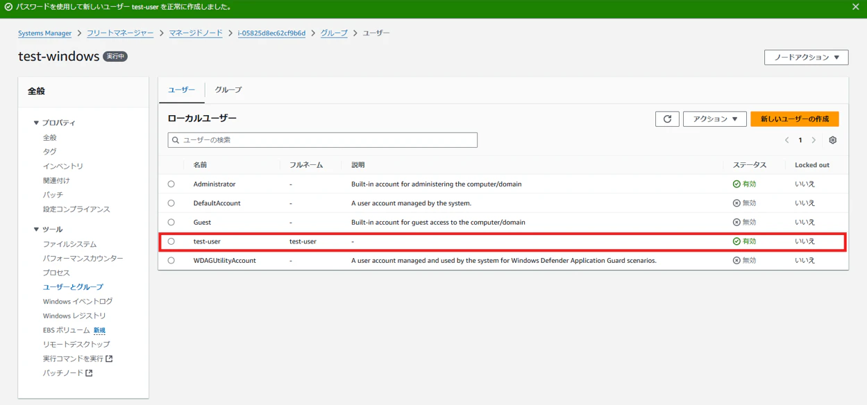Switch to the グループ tab
Viewport: 867px width, 405px height.
(228, 90)
